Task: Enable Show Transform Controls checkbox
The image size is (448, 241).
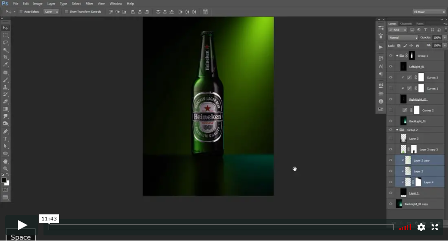Action: (66, 12)
